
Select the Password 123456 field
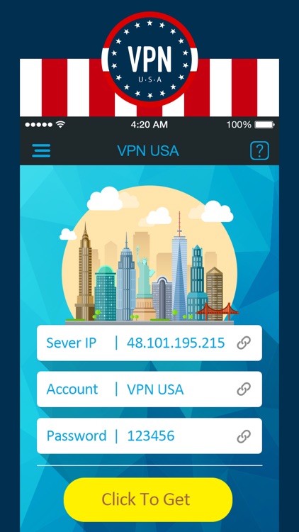tap(149, 436)
